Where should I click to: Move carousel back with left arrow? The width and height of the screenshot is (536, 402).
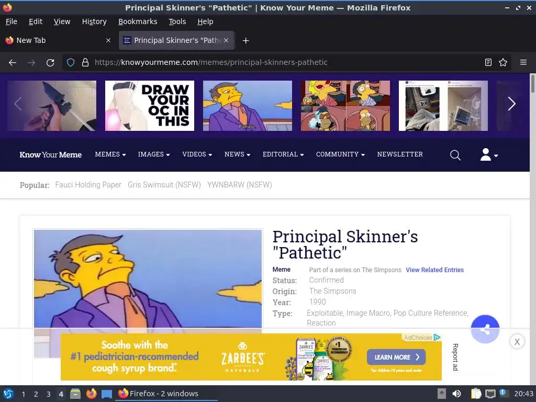(x=18, y=104)
